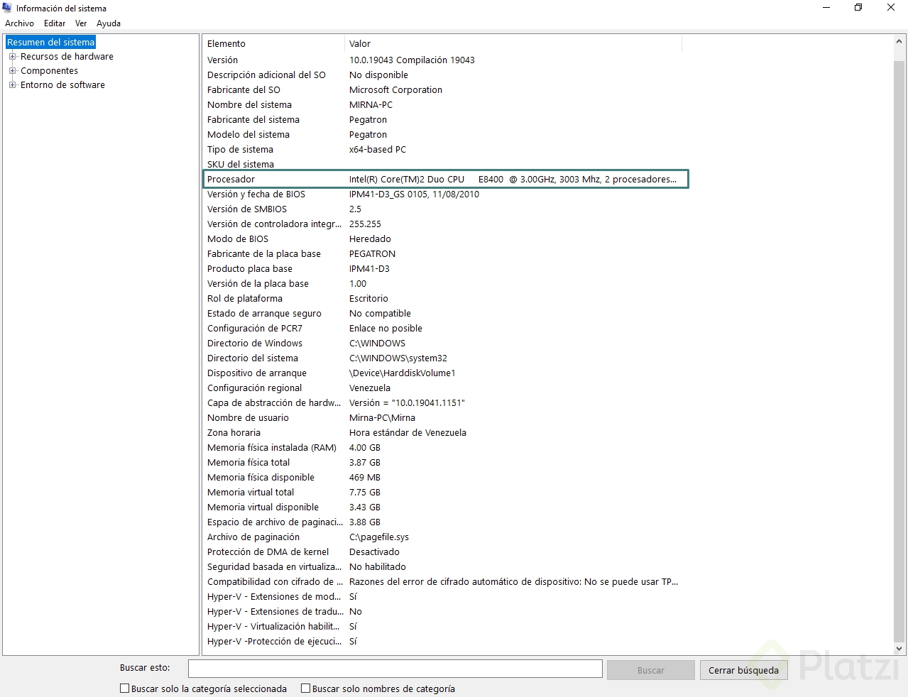Open the Archivo menu

19,23
